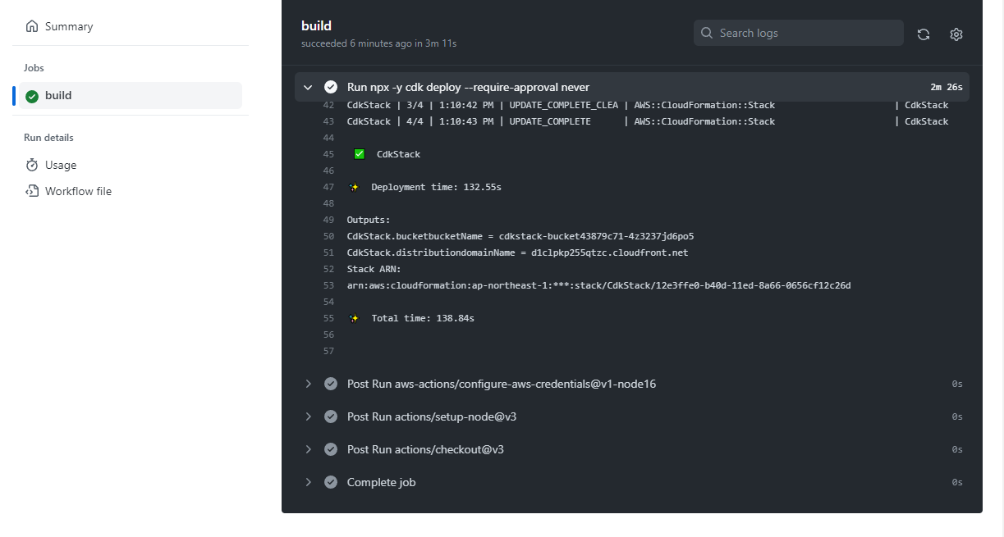Click the Summary home icon
Viewport: 1004px width, 537px height.
click(x=32, y=25)
